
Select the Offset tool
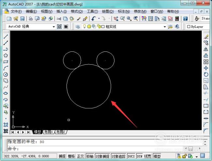point(206,56)
